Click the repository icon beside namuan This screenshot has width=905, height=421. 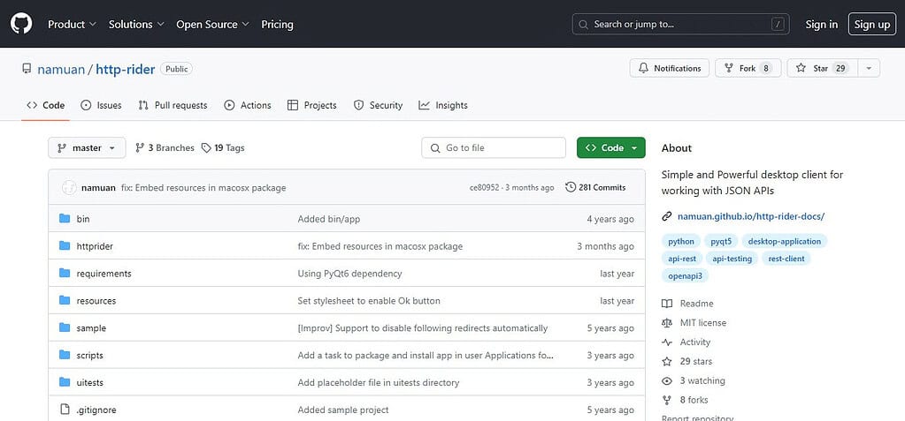(27, 69)
